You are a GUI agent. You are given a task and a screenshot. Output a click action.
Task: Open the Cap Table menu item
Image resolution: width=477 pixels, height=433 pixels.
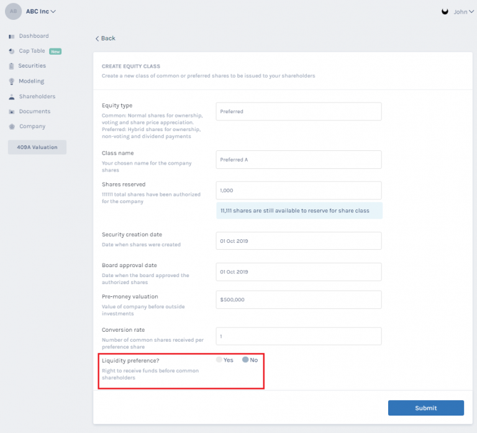[32, 51]
